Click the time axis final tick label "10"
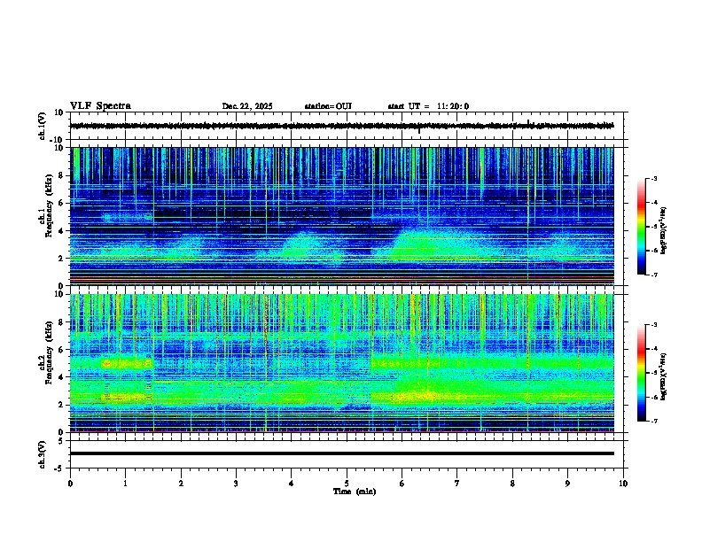The height and width of the screenshot is (542, 702). click(x=623, y=484)
